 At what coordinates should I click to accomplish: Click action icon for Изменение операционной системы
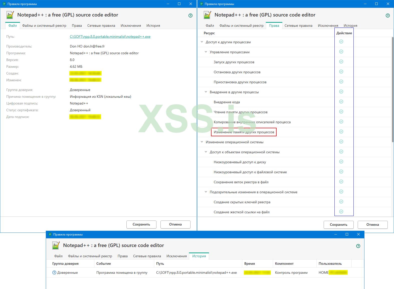coord(341,141)
